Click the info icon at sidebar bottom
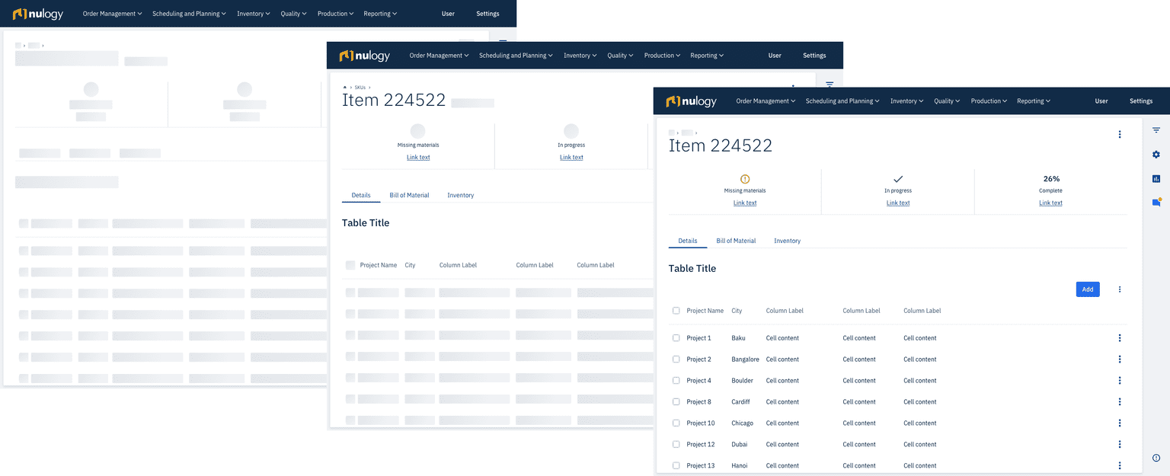Viewport: 1170px width, 476px height. click(1156, 458)
